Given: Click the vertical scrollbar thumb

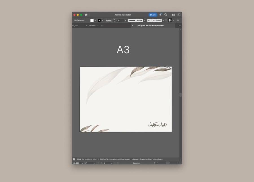Looking at the screenshot, I should click(181, 95).
